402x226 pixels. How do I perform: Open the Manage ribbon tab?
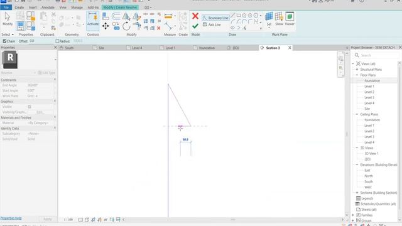pyautogui.click(x=77, y=8)
